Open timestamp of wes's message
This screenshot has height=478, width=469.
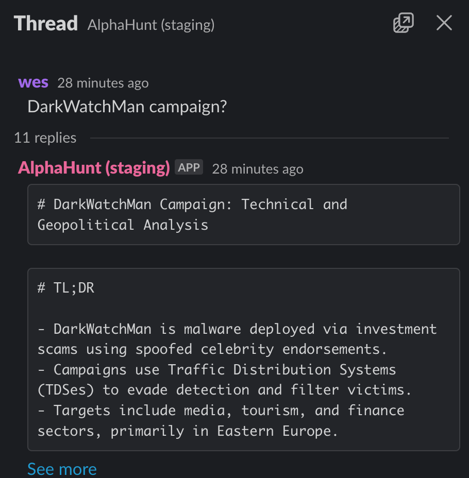103,83
